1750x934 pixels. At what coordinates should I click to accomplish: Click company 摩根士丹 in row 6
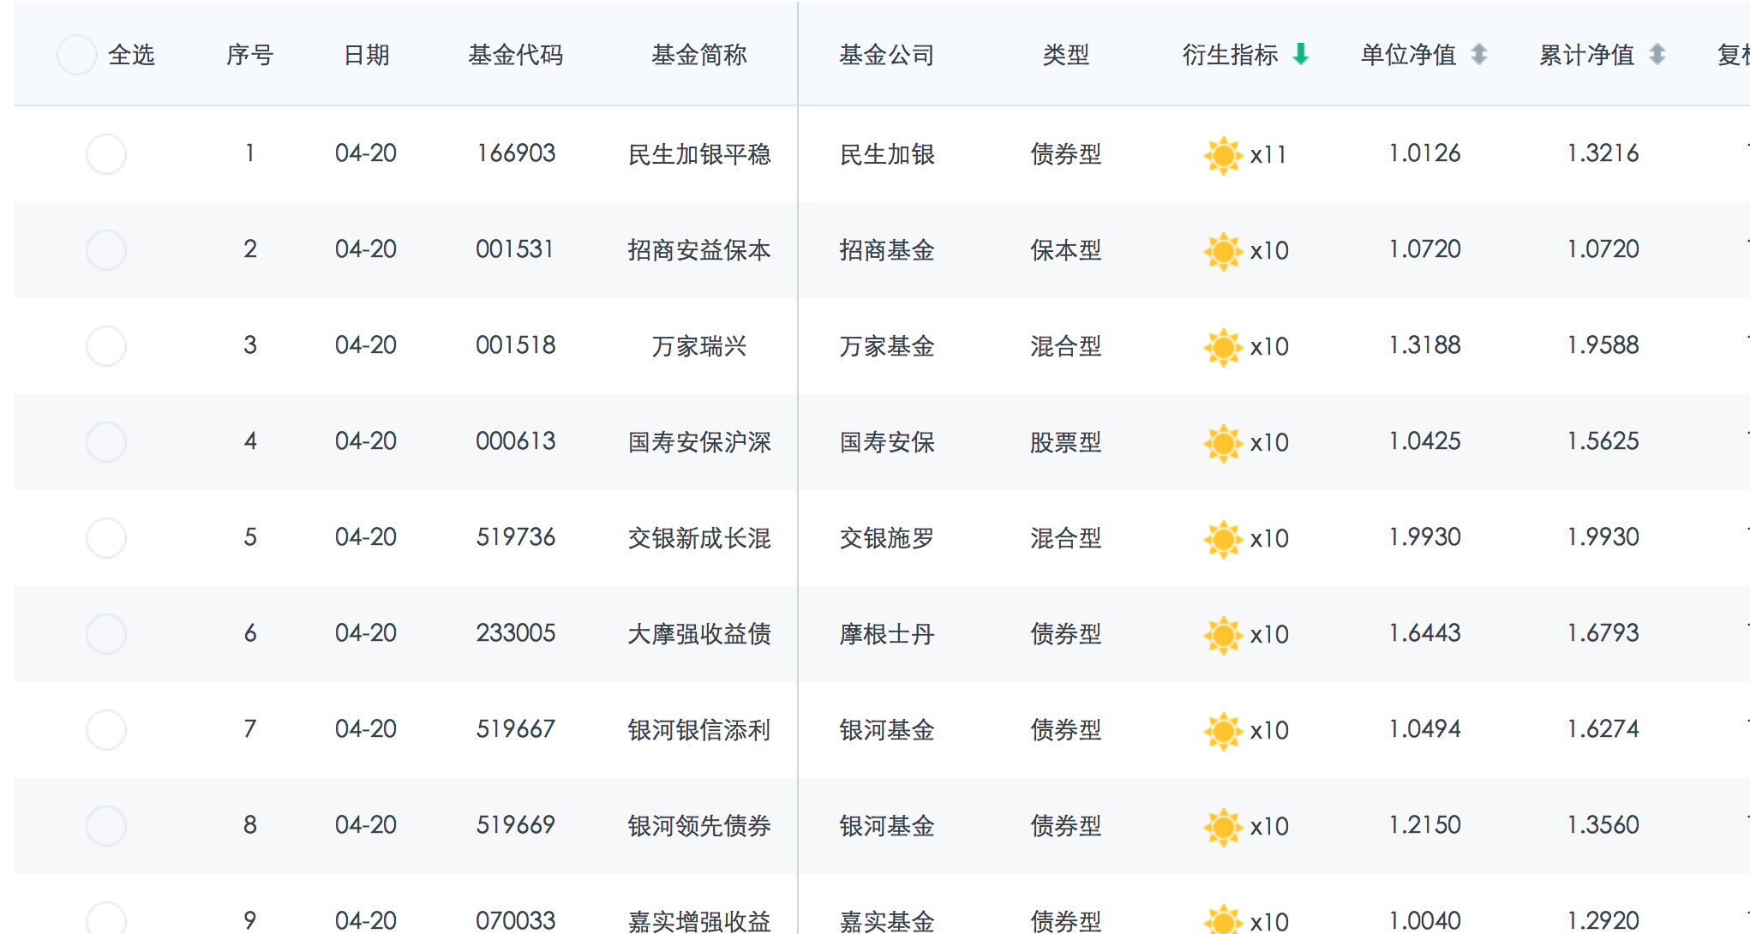tap(887, 634)
